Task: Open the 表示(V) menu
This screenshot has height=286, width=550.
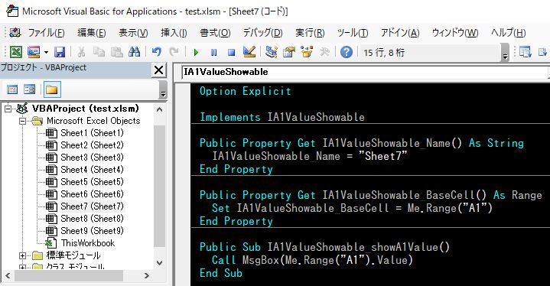Action: tap(133, 33)
